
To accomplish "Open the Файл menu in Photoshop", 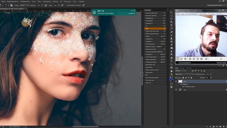I will pos(3,1).
